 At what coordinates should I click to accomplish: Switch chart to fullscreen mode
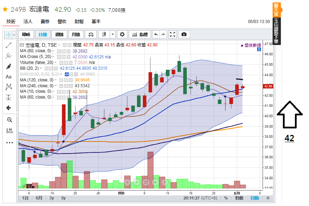pos(172,34)
